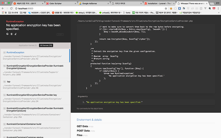Click the blue square extension icon
The image size is (221, 138).
click(x=180, y=9)
